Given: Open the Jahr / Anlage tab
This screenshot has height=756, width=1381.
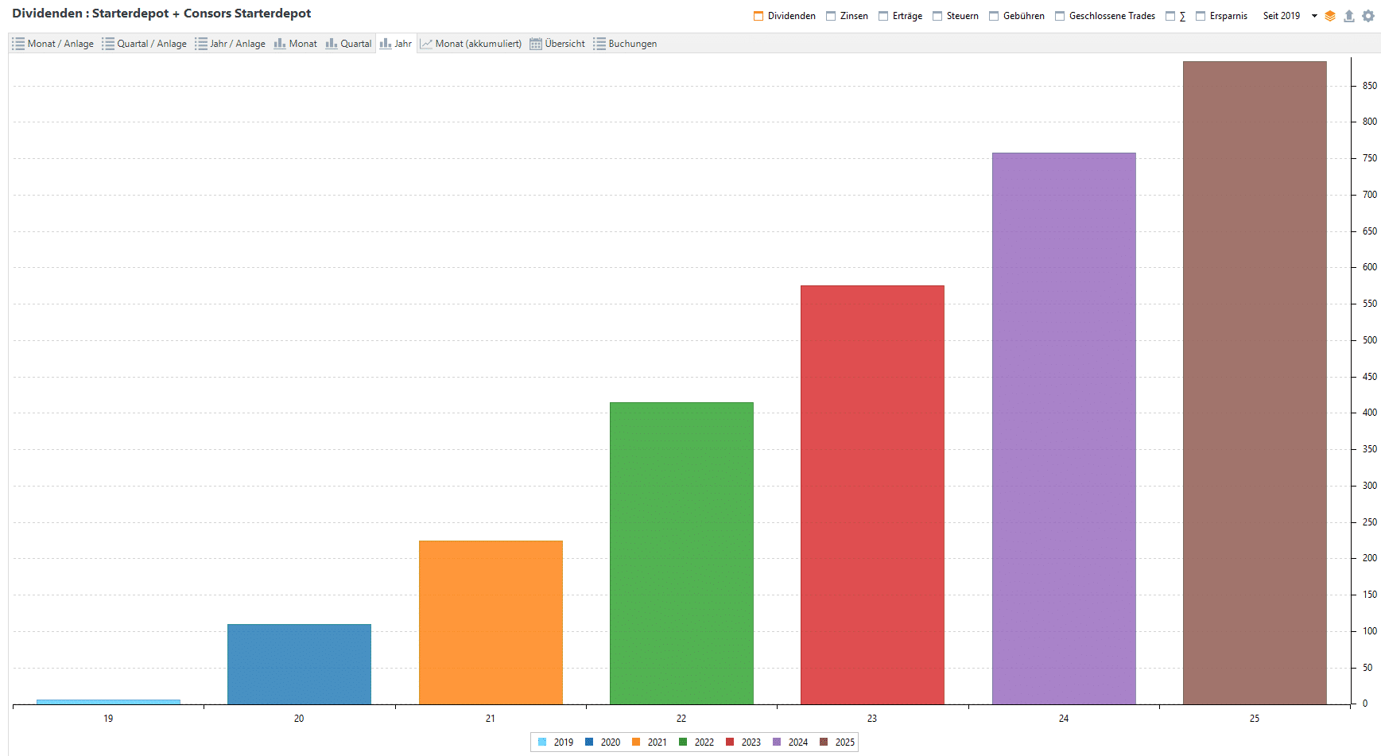Looking at the screenshot, I should (x=231, y=44).
